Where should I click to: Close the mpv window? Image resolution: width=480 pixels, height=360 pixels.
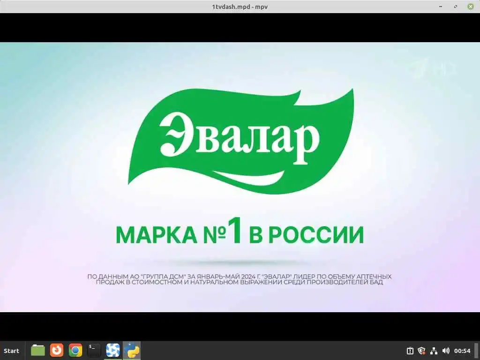click(471, 7)
